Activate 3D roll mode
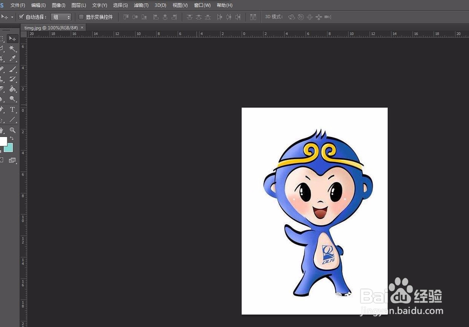Screen dimensions: 469x327 301,17
